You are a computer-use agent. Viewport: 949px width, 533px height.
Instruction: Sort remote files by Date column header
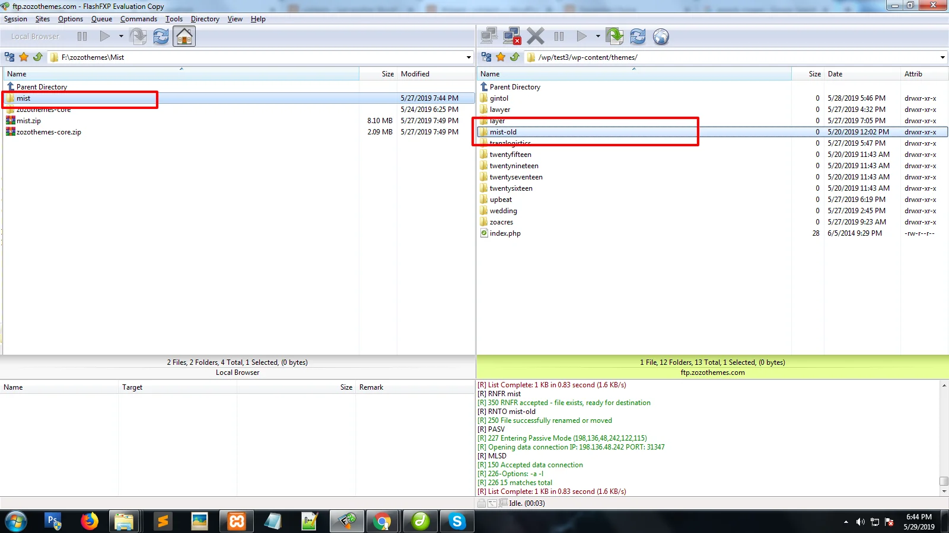[x=835, y=74]
